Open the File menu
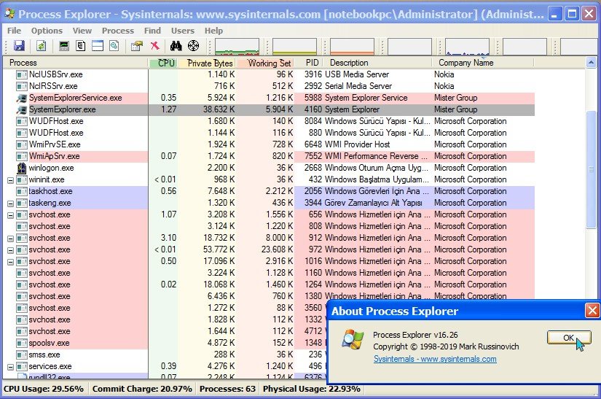The image size is (601, 399). coord(14,31)
